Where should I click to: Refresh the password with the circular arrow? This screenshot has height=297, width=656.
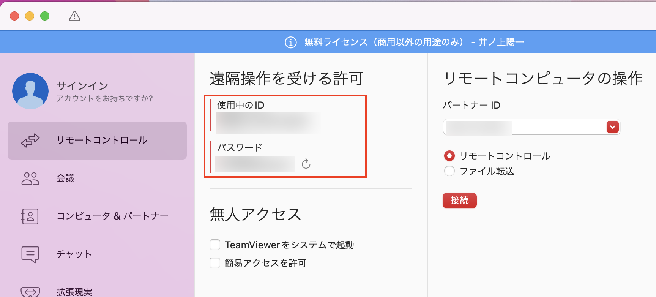[306, 164]
